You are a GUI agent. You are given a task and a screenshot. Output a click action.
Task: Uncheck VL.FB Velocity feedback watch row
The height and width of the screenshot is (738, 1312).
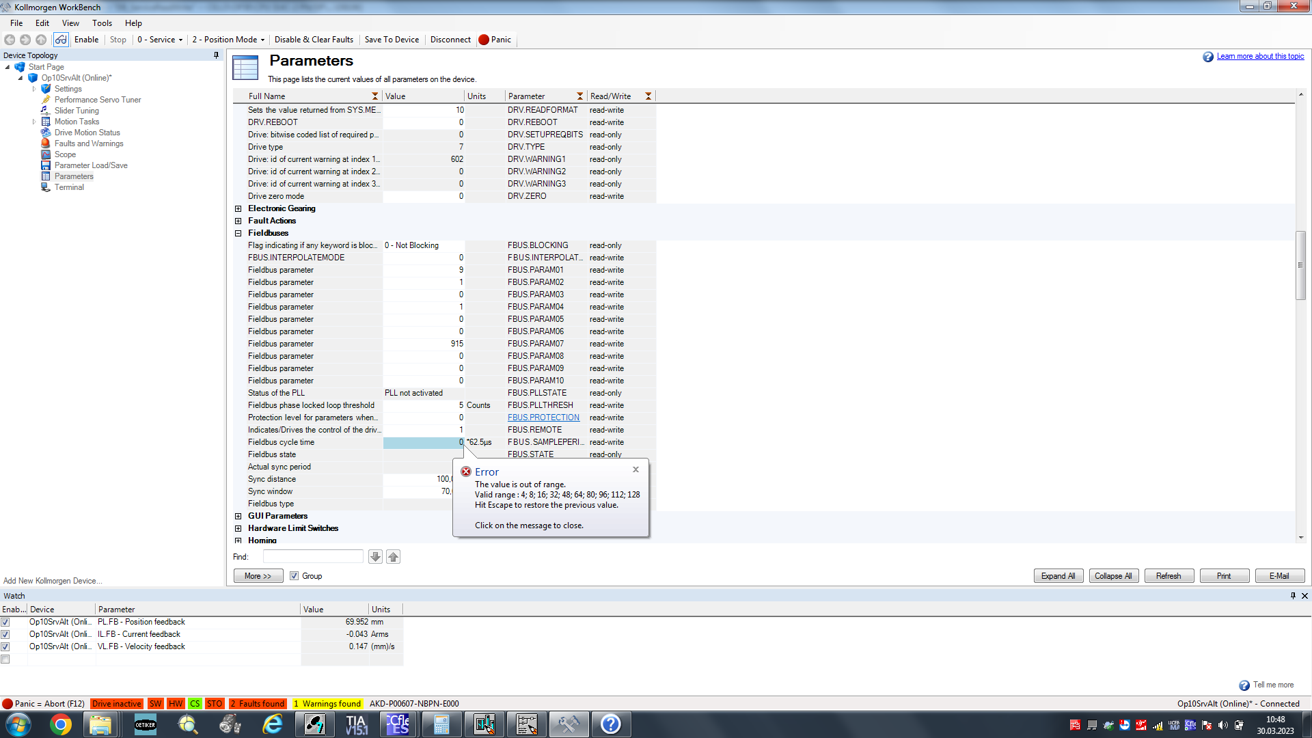5,647
